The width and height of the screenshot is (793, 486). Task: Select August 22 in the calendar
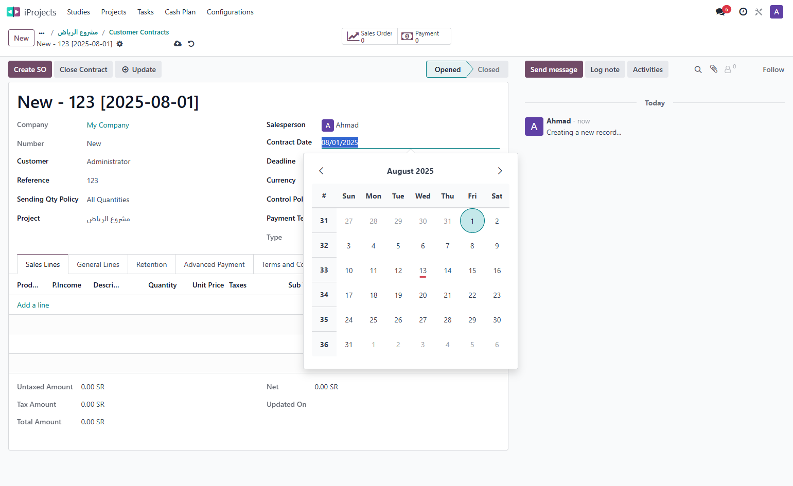click(472, 295)
